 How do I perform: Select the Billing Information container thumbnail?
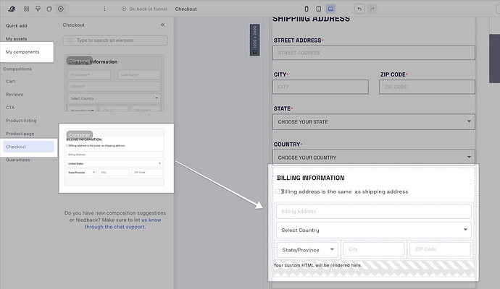[114, 157]
